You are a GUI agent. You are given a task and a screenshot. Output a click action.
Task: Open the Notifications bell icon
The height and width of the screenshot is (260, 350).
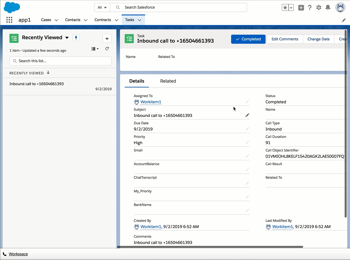pos(328,8)
